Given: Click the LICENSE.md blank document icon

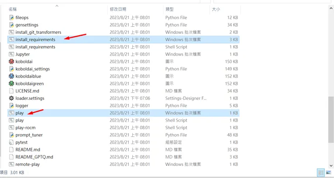Looking at the screenshot, I should (11, 91).
